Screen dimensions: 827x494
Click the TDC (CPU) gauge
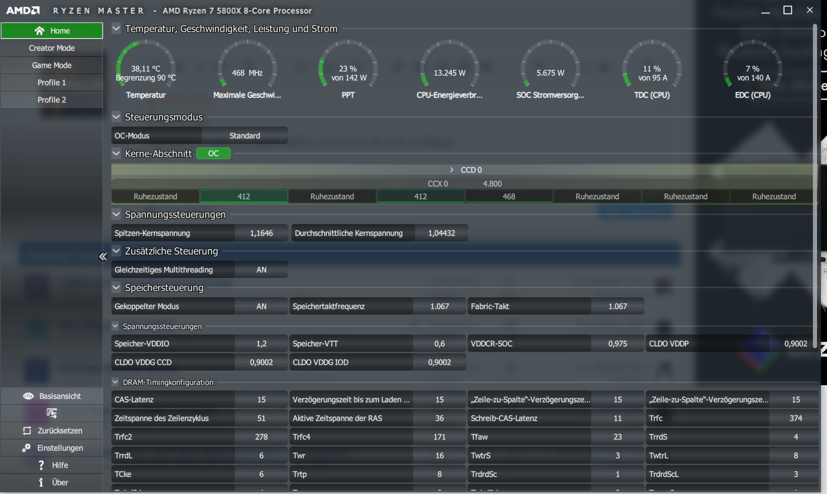coord(652,70)
